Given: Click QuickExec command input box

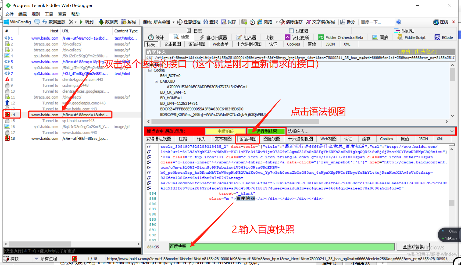Looking at the screenshot, I should [72, 251].
